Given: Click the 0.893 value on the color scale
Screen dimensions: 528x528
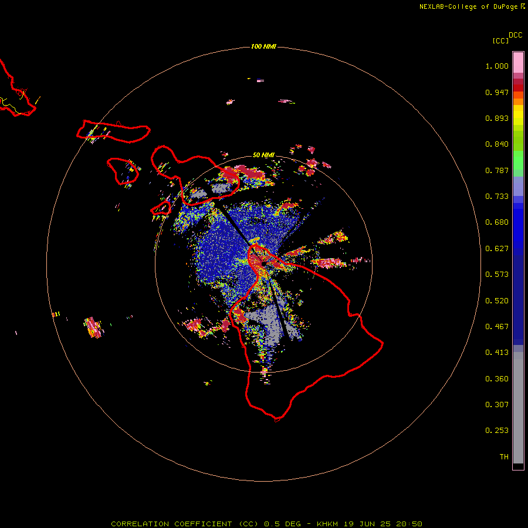Looking at the screenshot, I should tap(497, 118).
